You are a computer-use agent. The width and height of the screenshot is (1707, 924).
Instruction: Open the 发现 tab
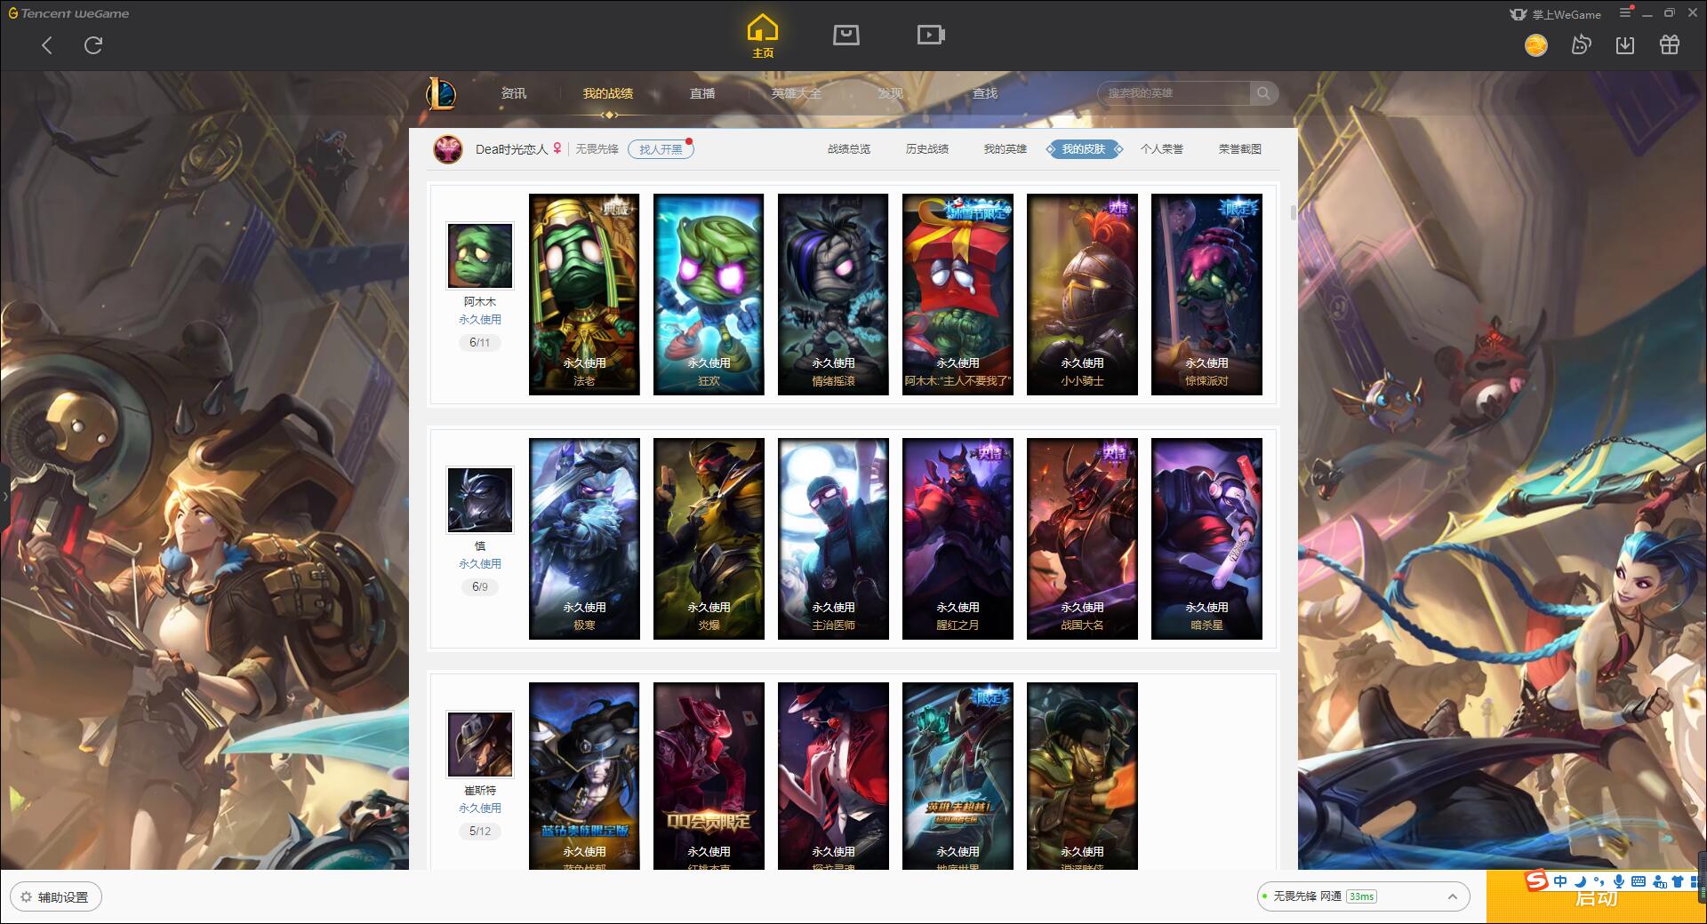click(x=891, y=93)
